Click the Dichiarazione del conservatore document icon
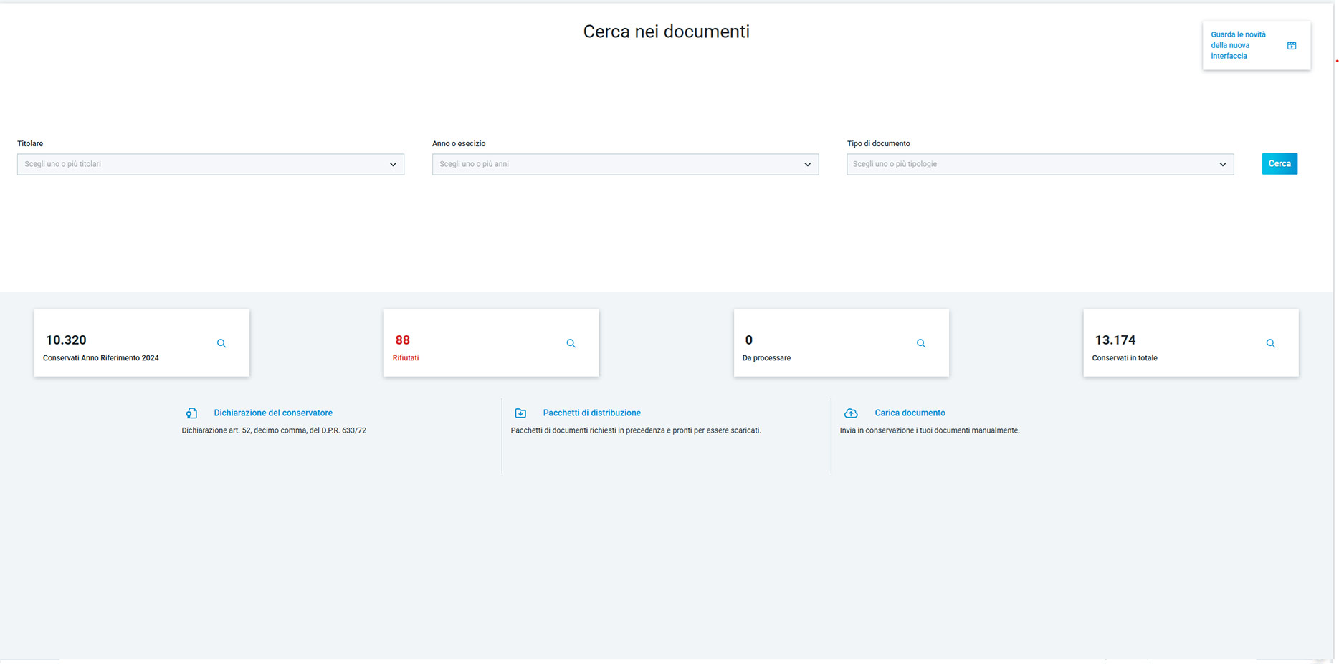The height and width of the screenshot is (664, 1339). pyautogui.click(x=191, y=413)
